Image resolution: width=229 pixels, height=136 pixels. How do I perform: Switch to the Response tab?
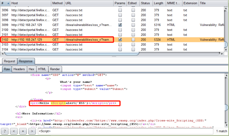point(26,61)
